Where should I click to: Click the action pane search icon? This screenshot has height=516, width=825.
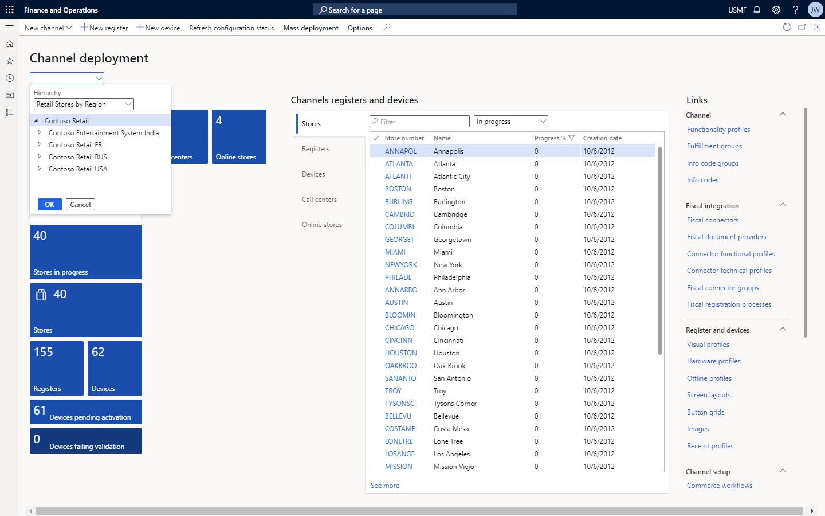387,27
